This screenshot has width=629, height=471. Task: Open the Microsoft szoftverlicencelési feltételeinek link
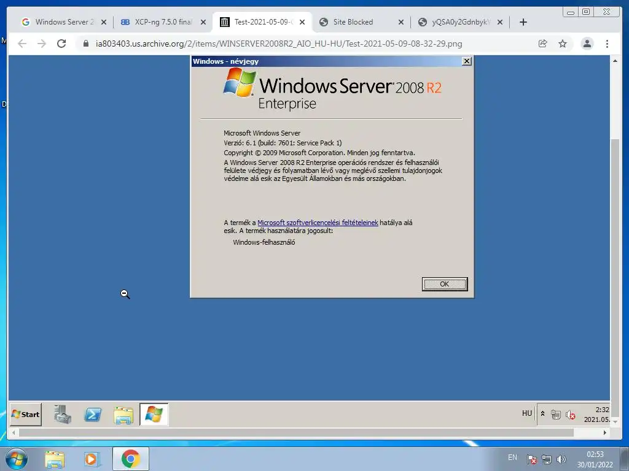click(x=318, y=223)
